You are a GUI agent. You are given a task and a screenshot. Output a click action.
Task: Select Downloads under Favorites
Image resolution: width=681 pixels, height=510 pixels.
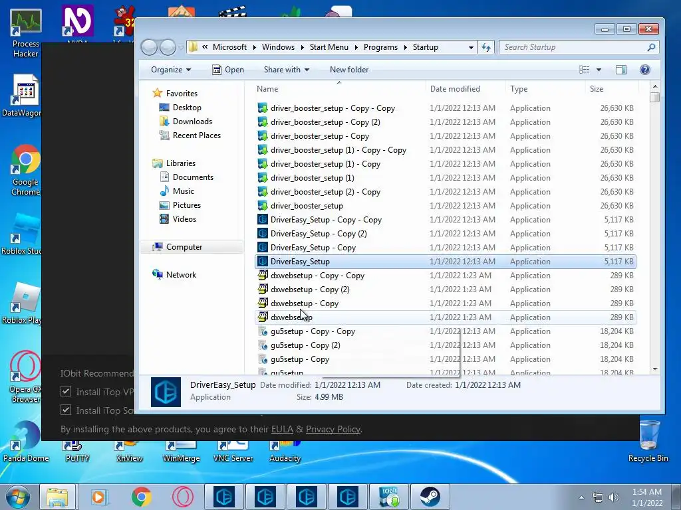[192, 122]
